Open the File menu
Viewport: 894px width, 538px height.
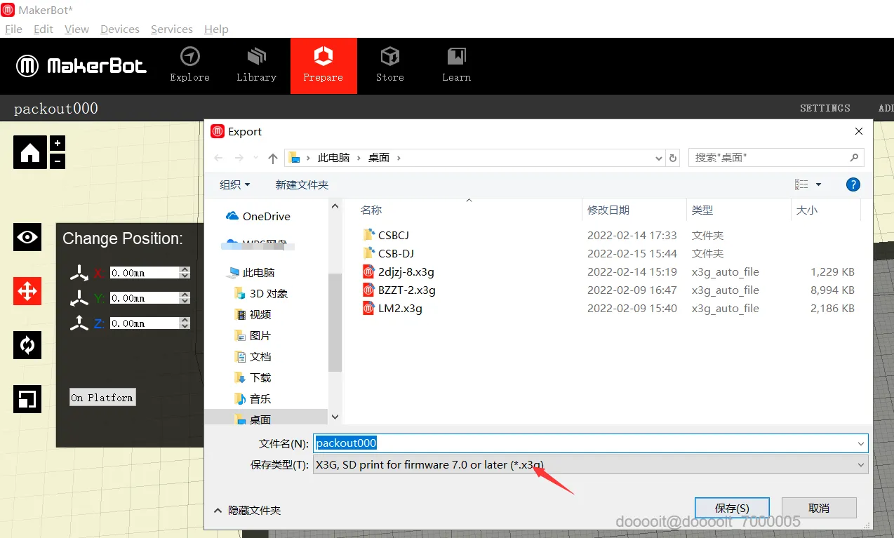point(14,29)
